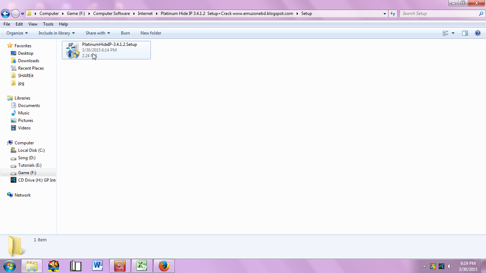The height and width of the screenshot is (273, 486).
Task: Open Explorer help with the question mark icon
Action: tap(478, 33)
